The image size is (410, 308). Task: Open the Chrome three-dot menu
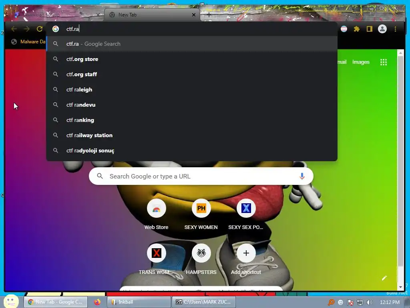[395, 29]
